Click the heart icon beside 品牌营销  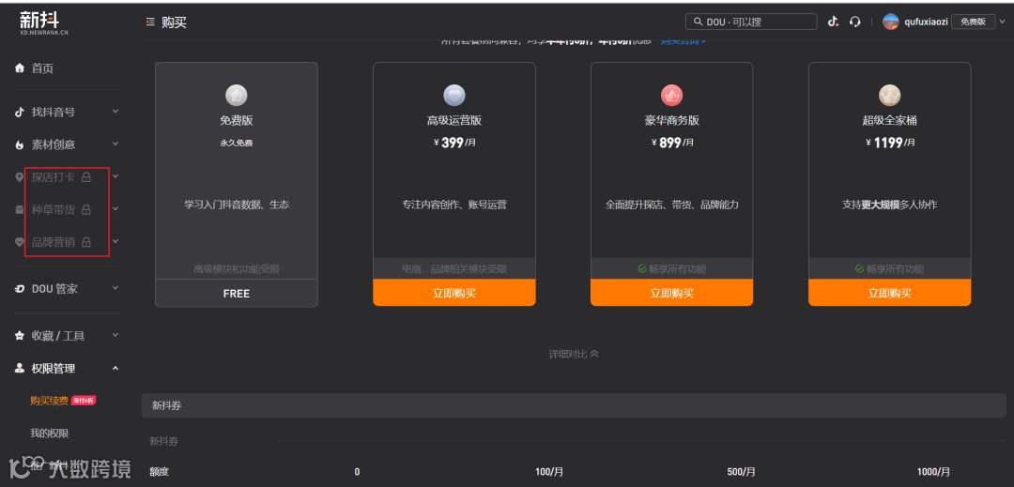tap(20, 242)
